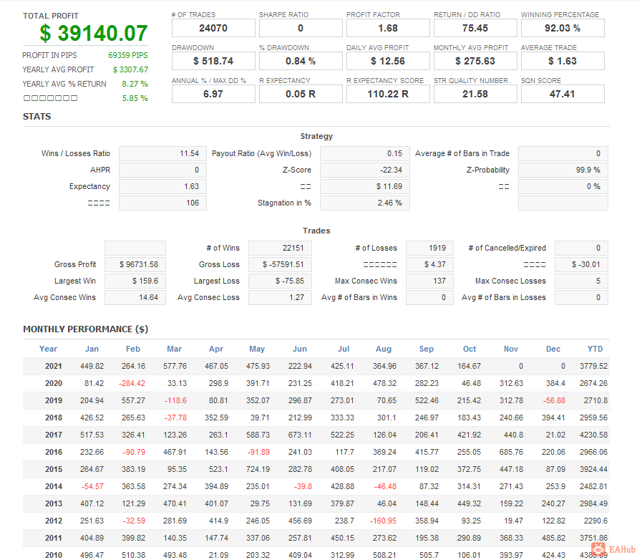Select the 2020 Feb loss -284.42

point(132,383)
